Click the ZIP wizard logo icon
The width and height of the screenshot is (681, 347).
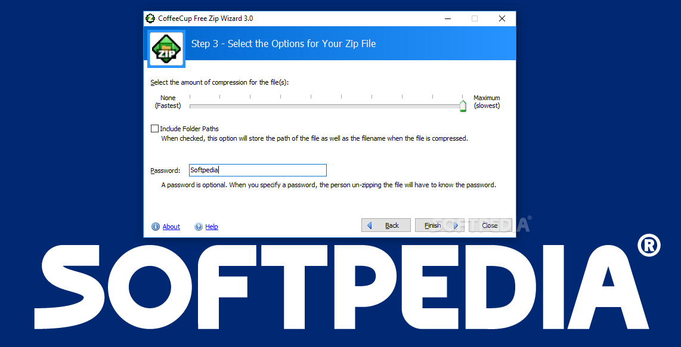[x=166, y=49]
